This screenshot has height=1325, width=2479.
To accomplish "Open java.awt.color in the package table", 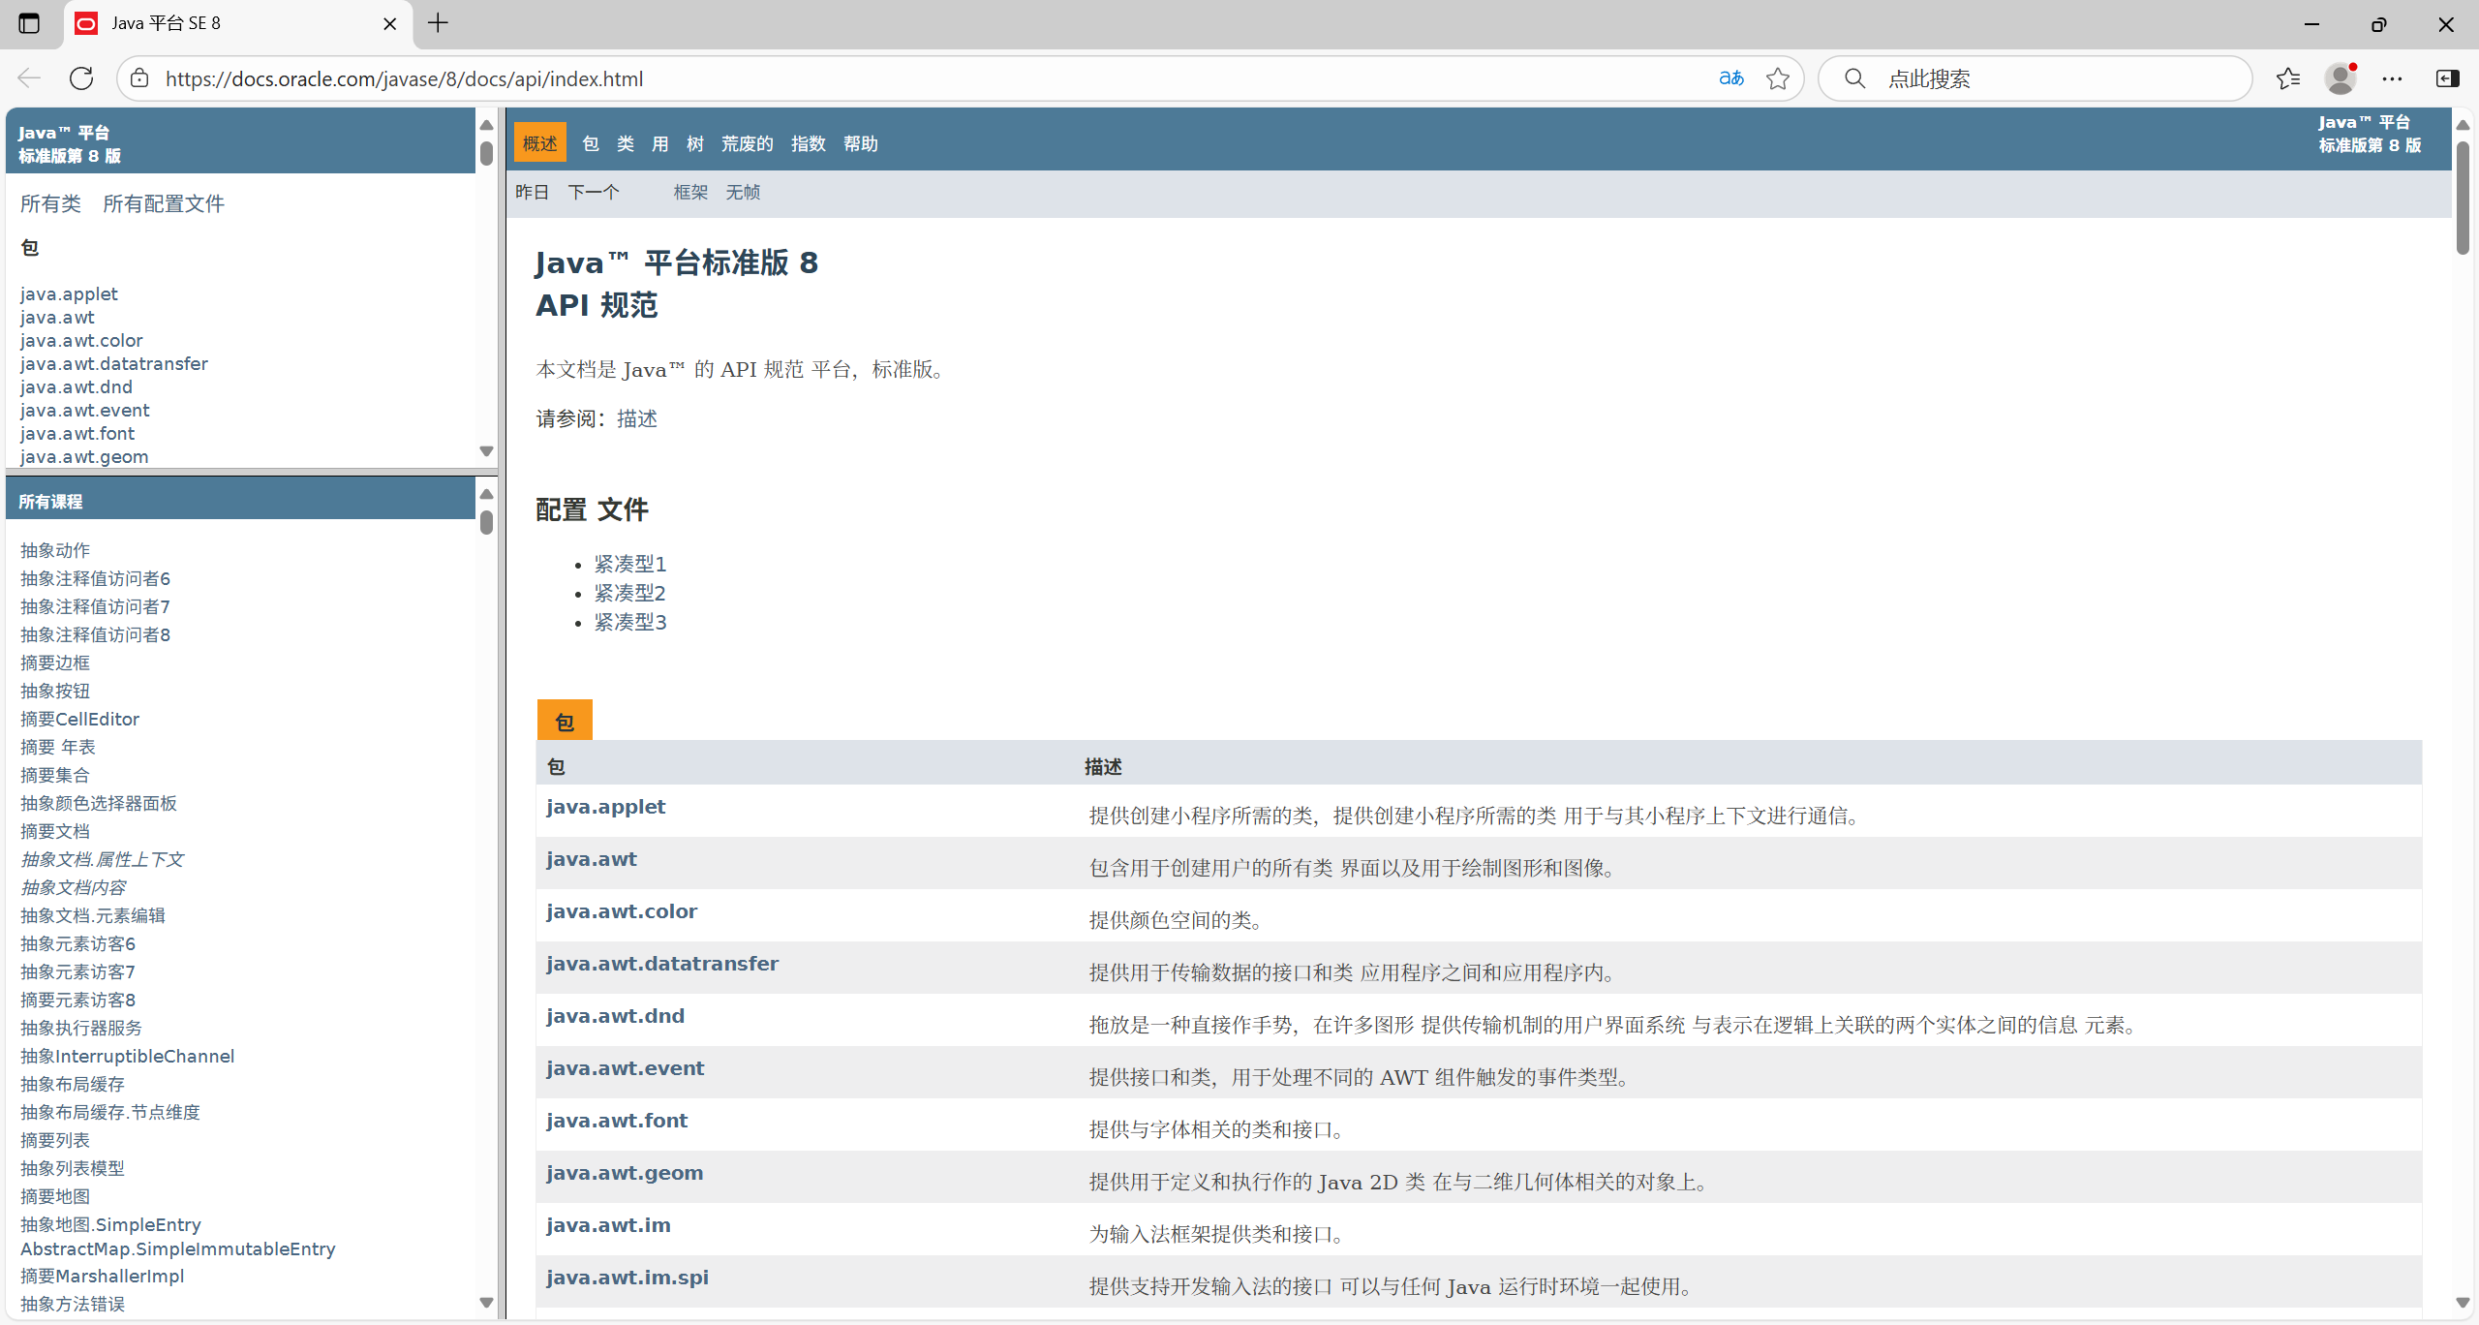I will pyautogui.click(x=622, y=911).
